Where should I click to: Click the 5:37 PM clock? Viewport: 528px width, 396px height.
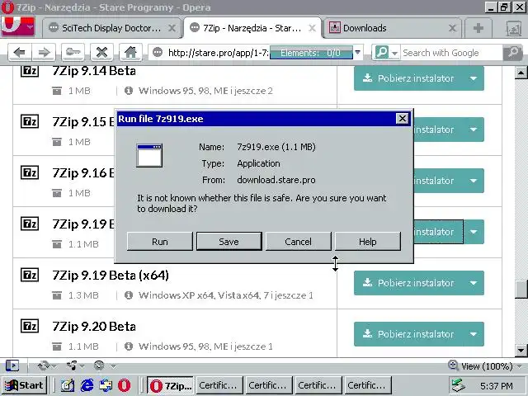pyautogui.click(x=497, y=385)
